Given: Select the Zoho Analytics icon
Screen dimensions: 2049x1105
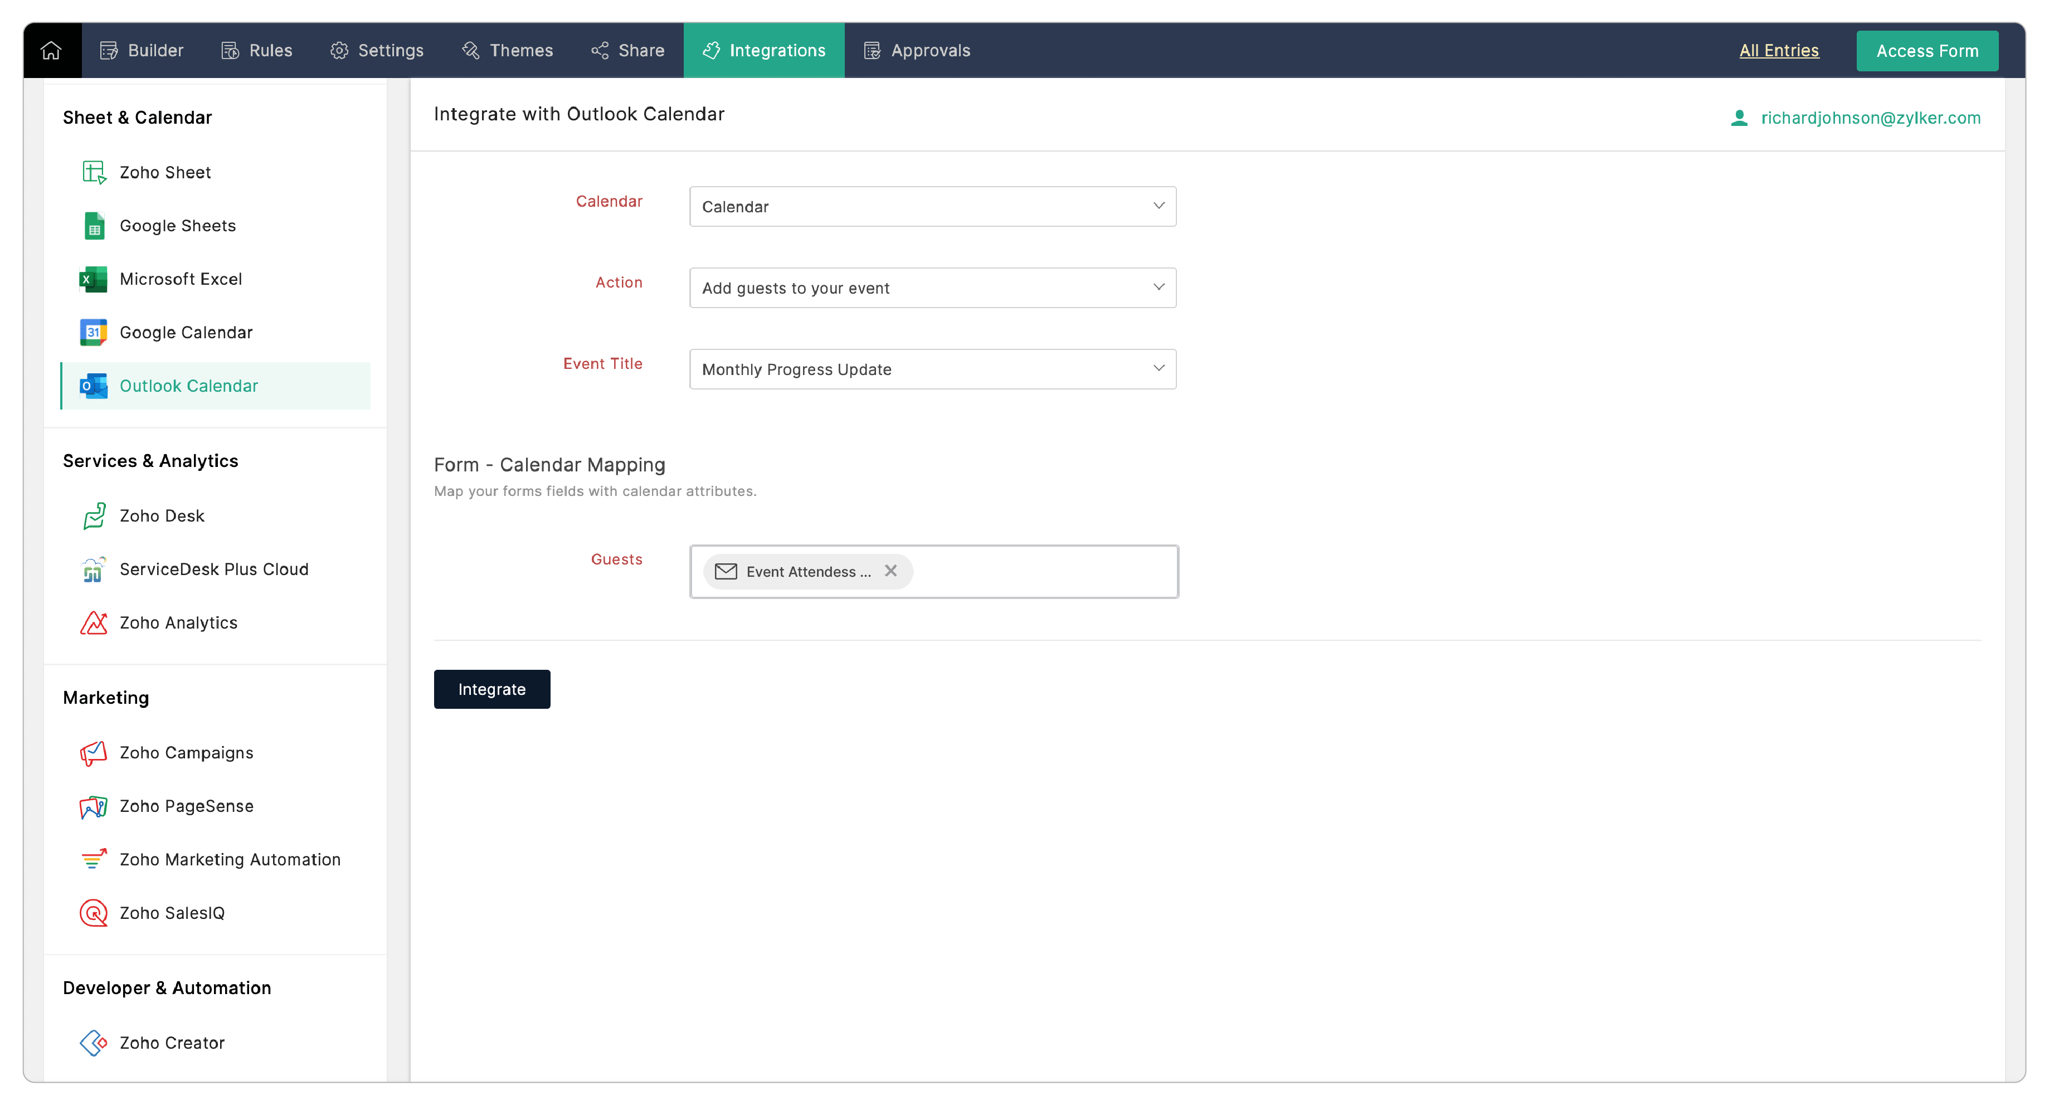Looking at the screenshot, I should tap(94, 622).
